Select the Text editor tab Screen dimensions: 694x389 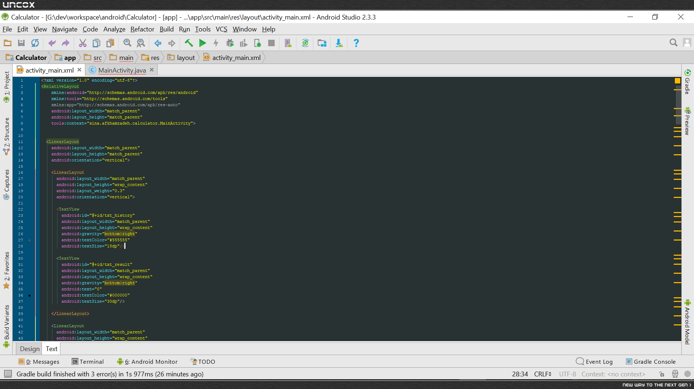[52, 349]
